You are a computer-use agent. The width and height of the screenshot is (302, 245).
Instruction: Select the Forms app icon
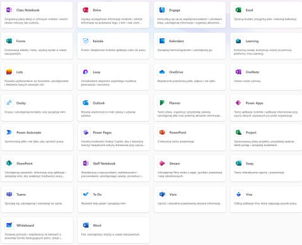(x=9, y=41)
